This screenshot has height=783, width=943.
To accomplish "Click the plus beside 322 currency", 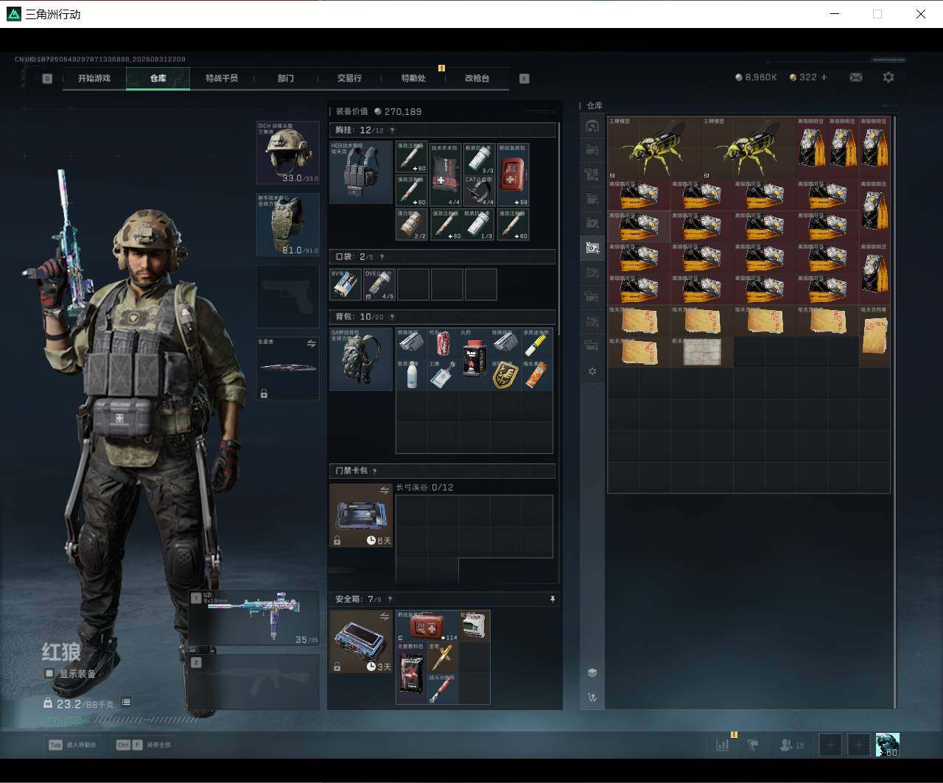I will point(824,77).
